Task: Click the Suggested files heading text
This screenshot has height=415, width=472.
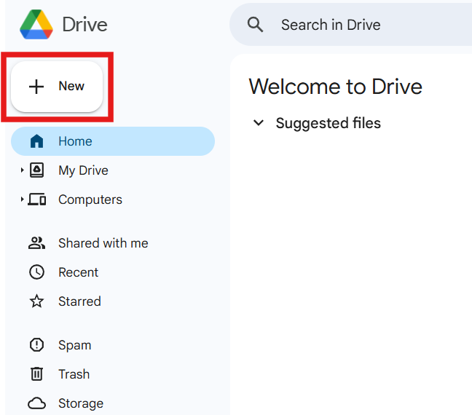Action: click(328, 123)
